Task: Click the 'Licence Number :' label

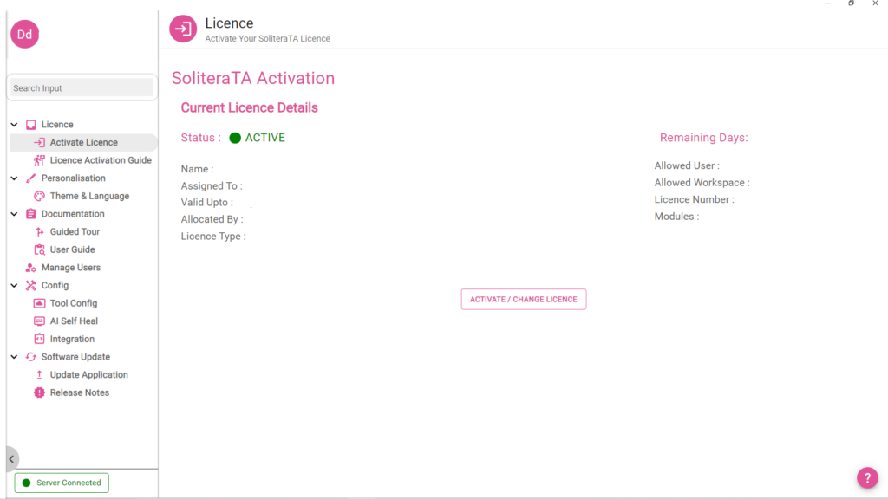Action: (695, 200)
